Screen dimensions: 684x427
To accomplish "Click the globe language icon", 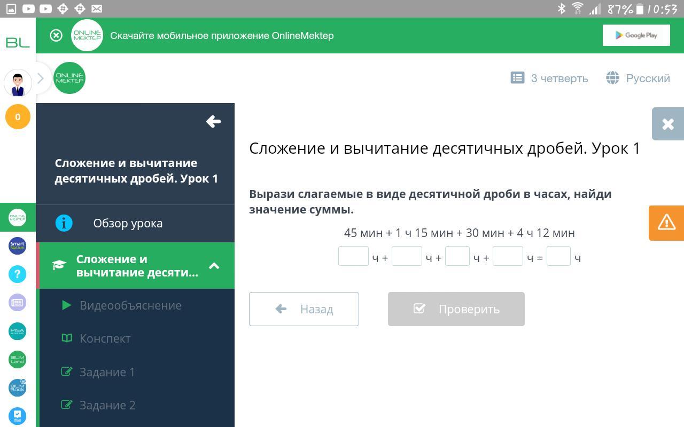I will pos(612,78).
